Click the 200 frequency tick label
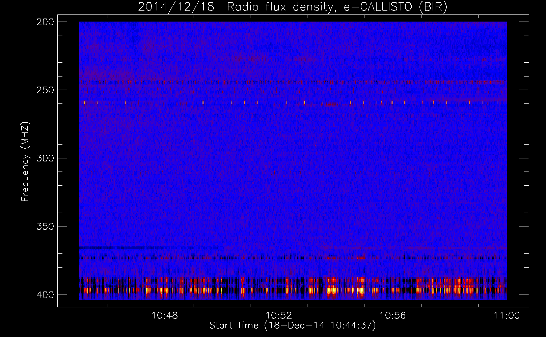This screenshot has height=337, width=546. (45, 22)
